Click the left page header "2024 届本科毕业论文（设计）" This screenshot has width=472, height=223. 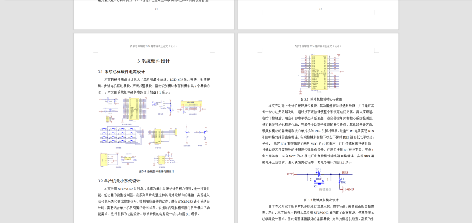coord(161,46)
